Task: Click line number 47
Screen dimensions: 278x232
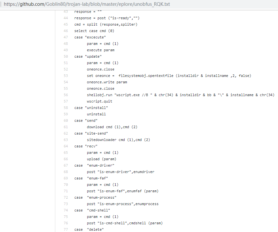Action: tap(66, 37)
